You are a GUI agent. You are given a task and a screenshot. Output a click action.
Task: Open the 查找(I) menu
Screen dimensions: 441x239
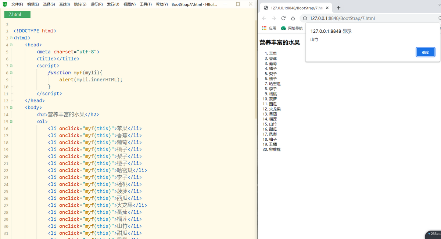click(65, 4)
